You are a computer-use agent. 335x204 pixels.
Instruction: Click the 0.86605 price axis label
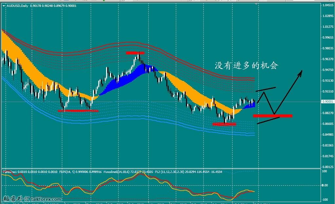point(328,124)
